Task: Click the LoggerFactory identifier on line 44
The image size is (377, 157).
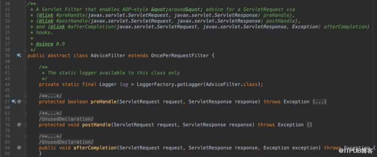Action: 155,84
